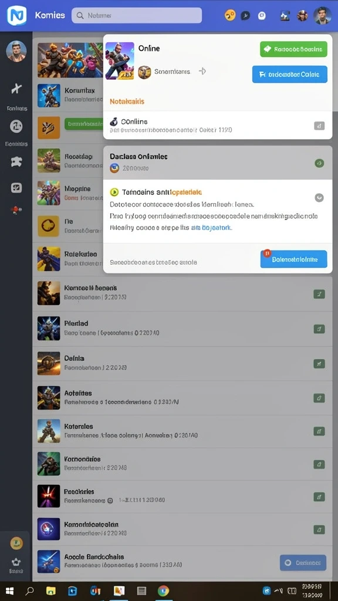Expand the gray chevron circle next to Teindains
This screenshot has height=601, width=338.
point(319,198)
